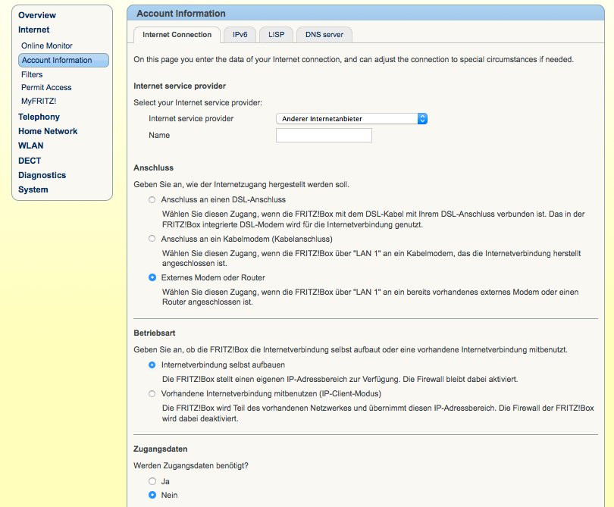Open the Internet service provider dropdown
Viewport: 614px width, 507px height.
352,119
